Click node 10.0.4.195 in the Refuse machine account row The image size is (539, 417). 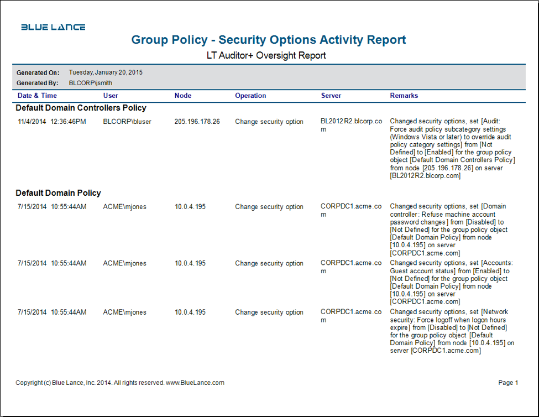[x=190, y=207]
